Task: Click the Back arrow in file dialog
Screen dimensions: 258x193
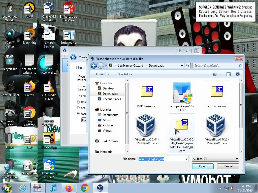Action: click(94, 66)
